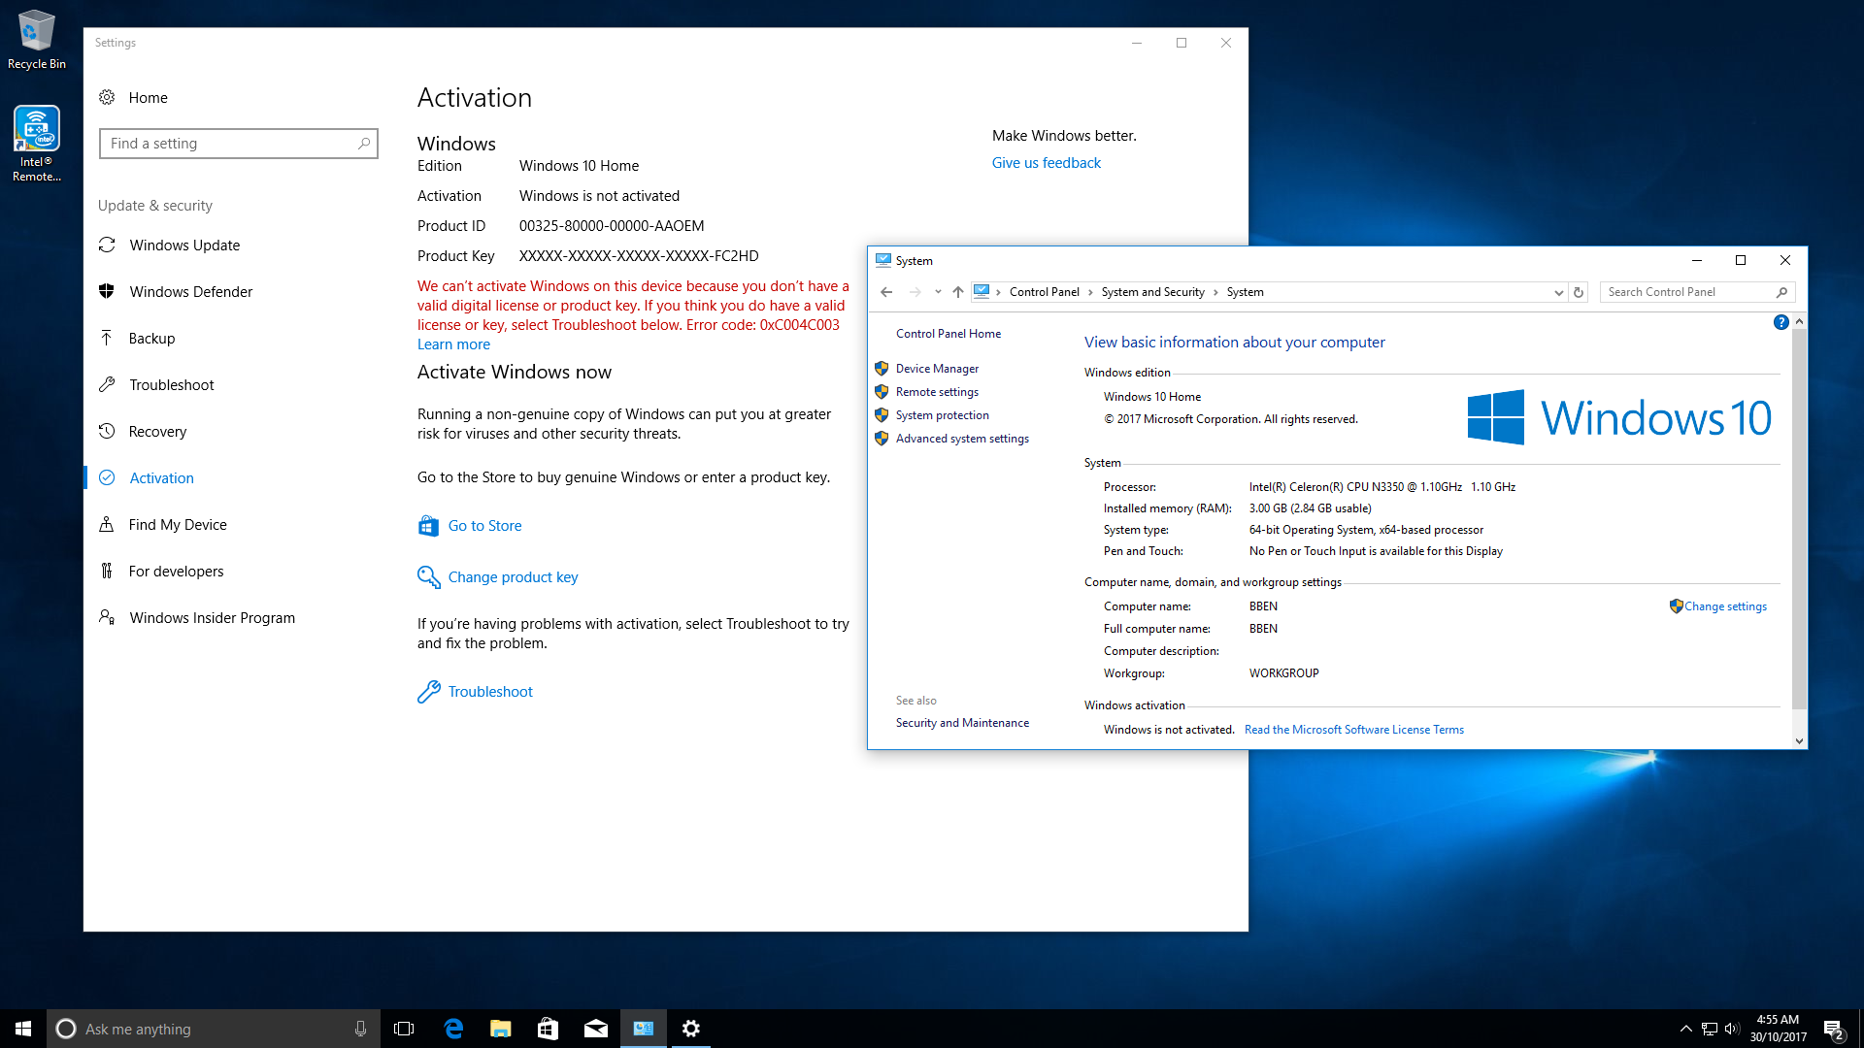Click up-level arrow in System window
The image size is (1864, 1048).
[957, 292]
